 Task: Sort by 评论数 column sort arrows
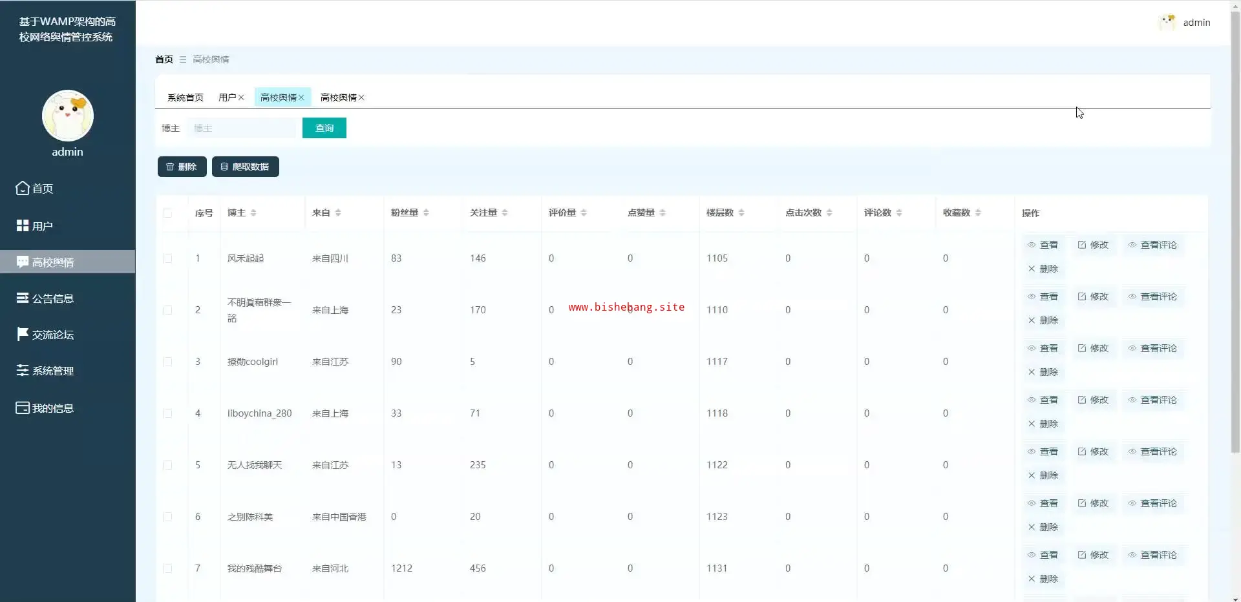click(899, 213)
